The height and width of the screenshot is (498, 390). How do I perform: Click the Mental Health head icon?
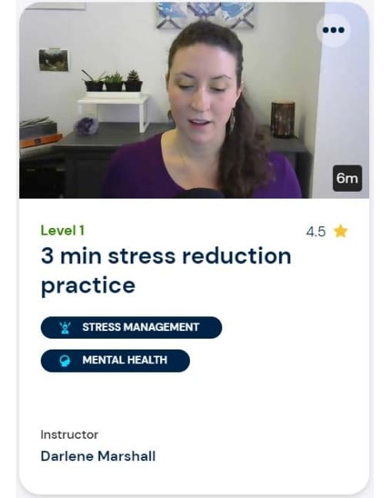65,361
